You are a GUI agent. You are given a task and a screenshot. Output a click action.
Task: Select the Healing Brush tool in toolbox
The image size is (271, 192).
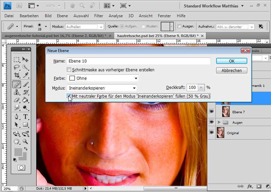(16, 84)
